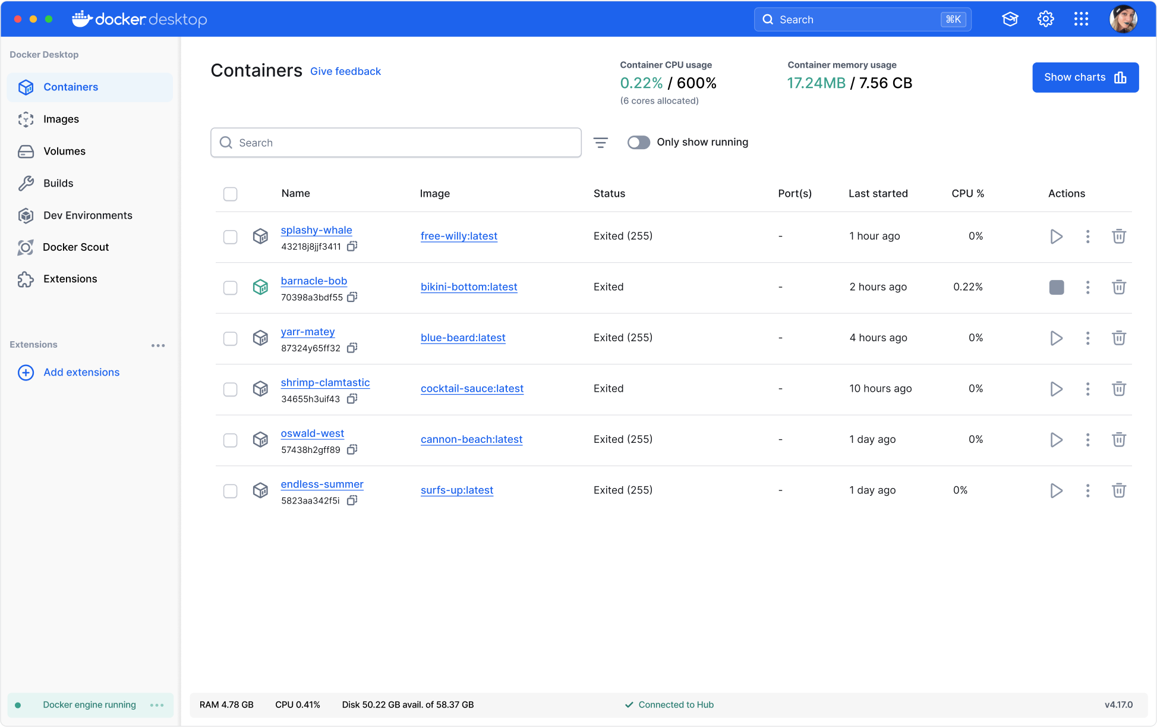The width and height of the screenshot is (1157, 727).
Task: Click the Give feedback link
Action: (346, 71)
